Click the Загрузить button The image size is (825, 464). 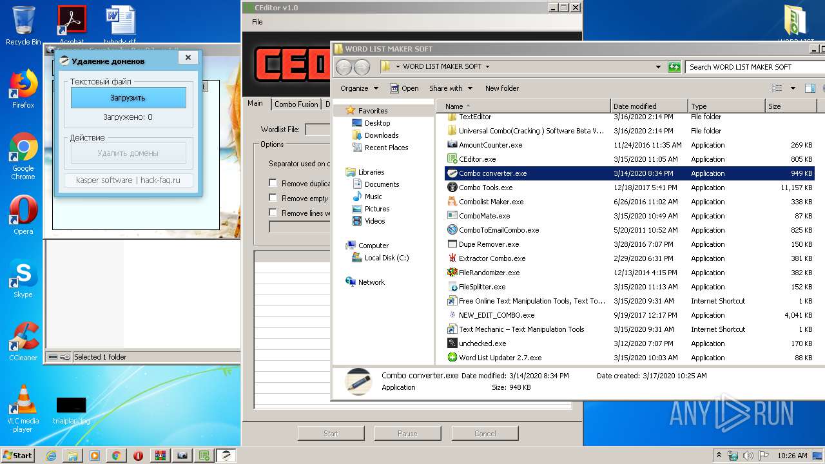tap(128, 98)
